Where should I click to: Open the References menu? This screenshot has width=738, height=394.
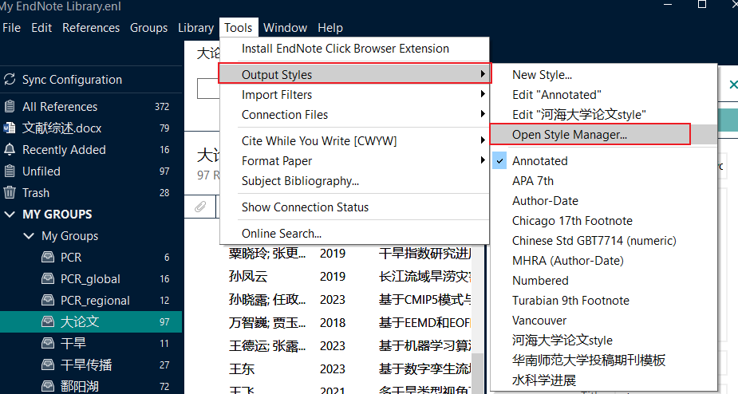point(91,28)
